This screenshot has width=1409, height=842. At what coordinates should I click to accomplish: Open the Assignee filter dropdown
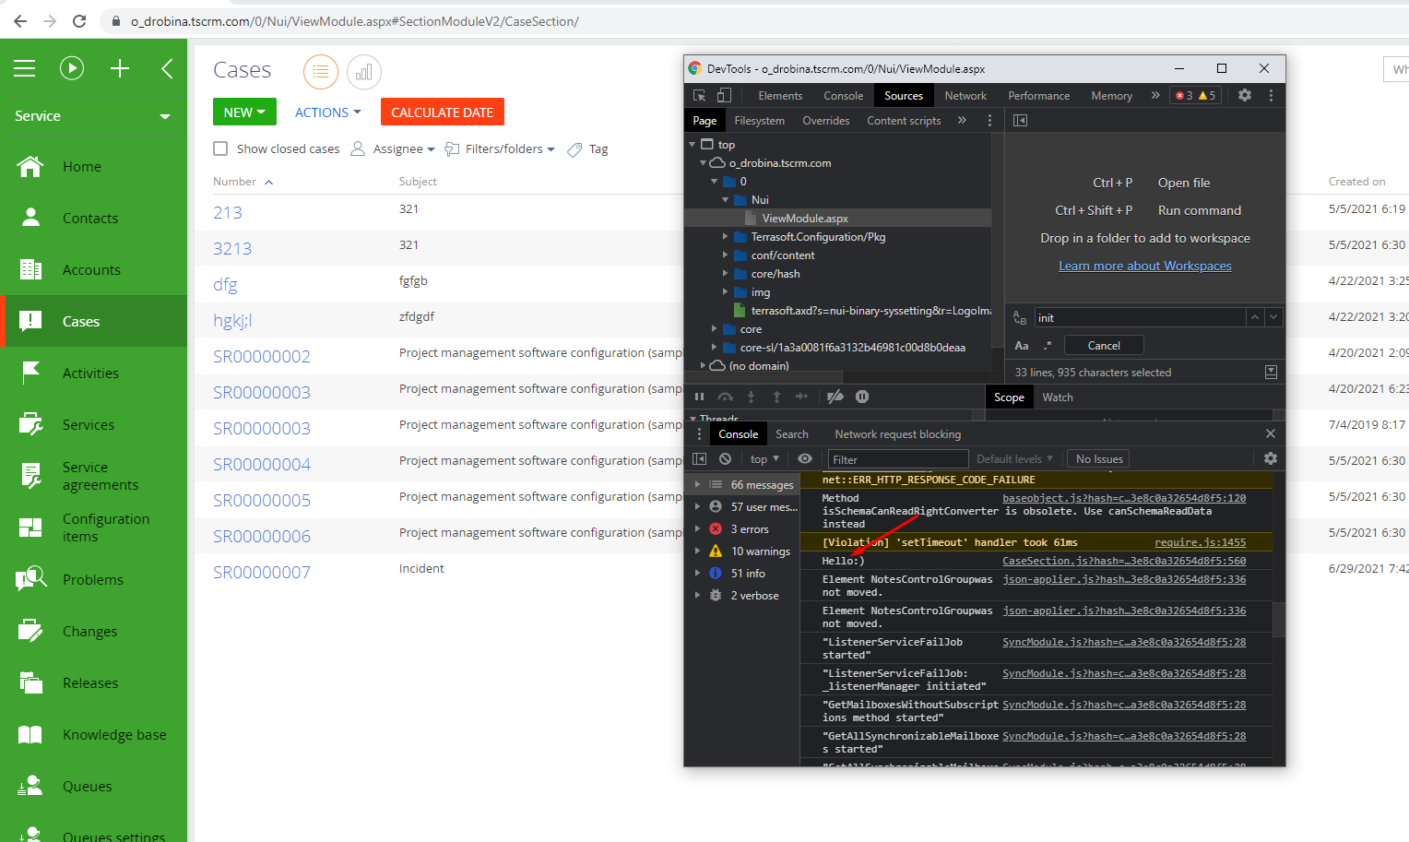(393, 149)
